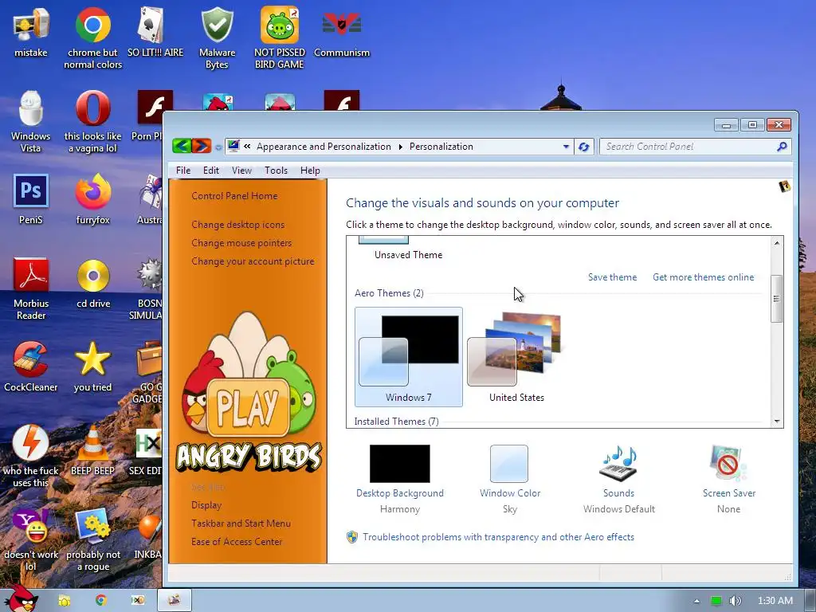Click the 1:30 AM clock

[x=775, y=601]
